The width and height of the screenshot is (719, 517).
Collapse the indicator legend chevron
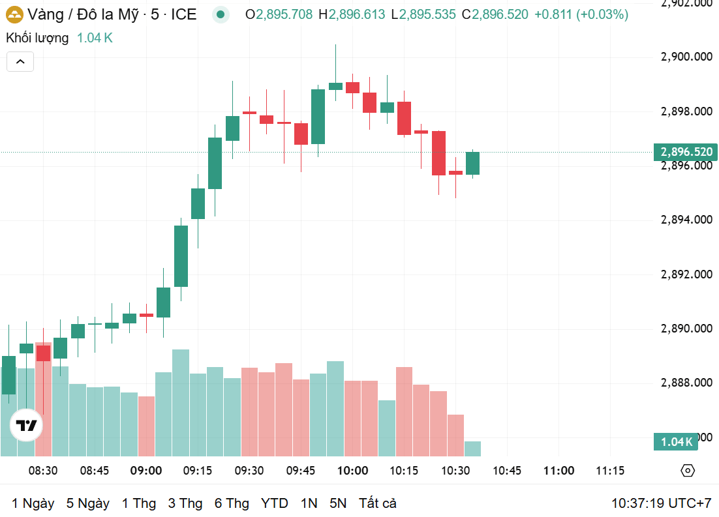20,61
